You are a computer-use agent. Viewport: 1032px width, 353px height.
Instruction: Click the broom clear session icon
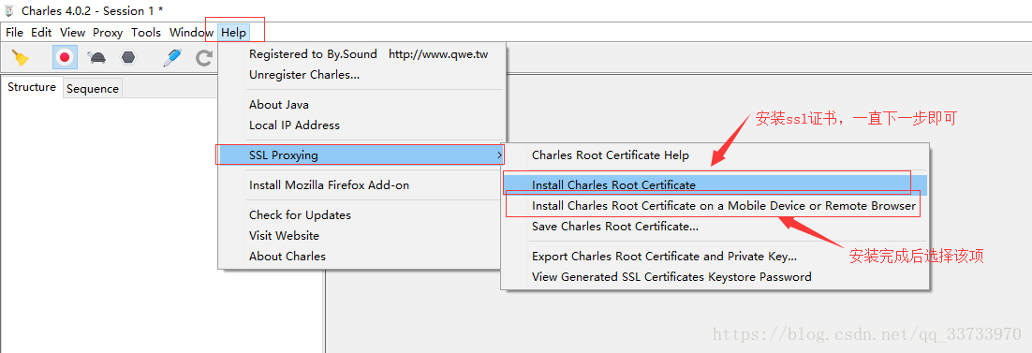tap(21, 57)
